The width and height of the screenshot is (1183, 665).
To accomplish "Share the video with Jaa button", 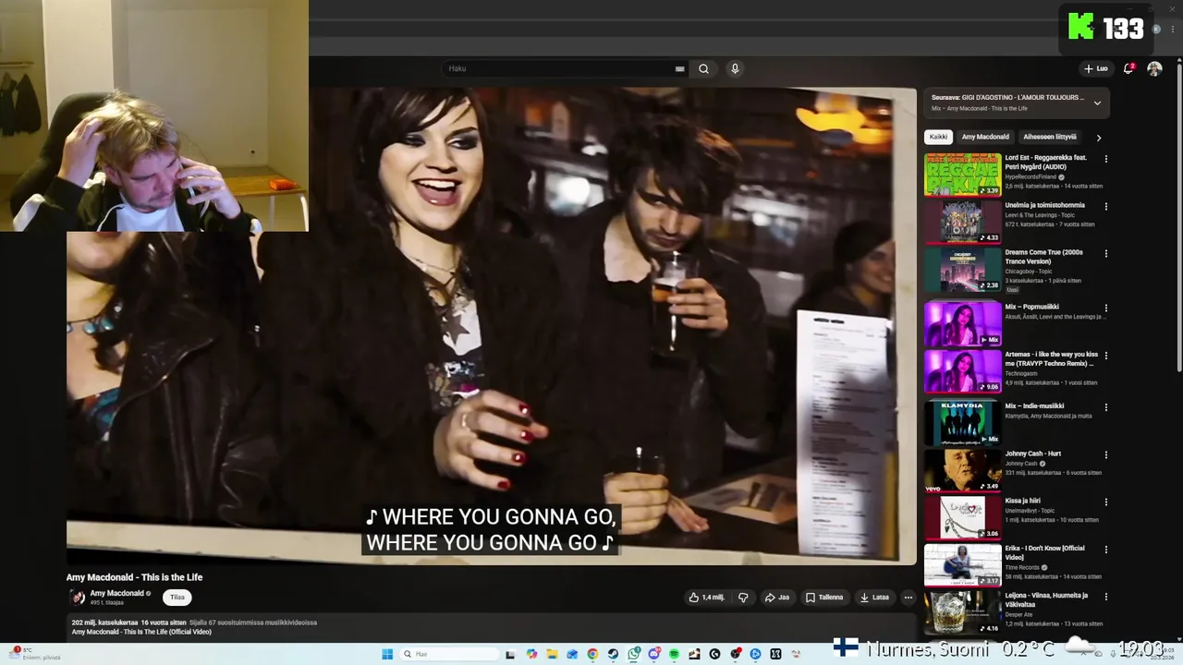I will pyautogui.click(x=776, y=598).
